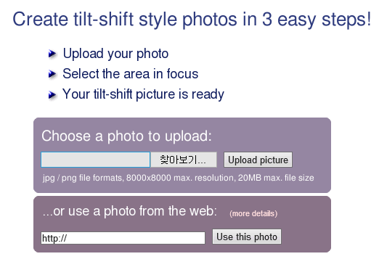Click the file format and size limits note

[x=178, y=178]
